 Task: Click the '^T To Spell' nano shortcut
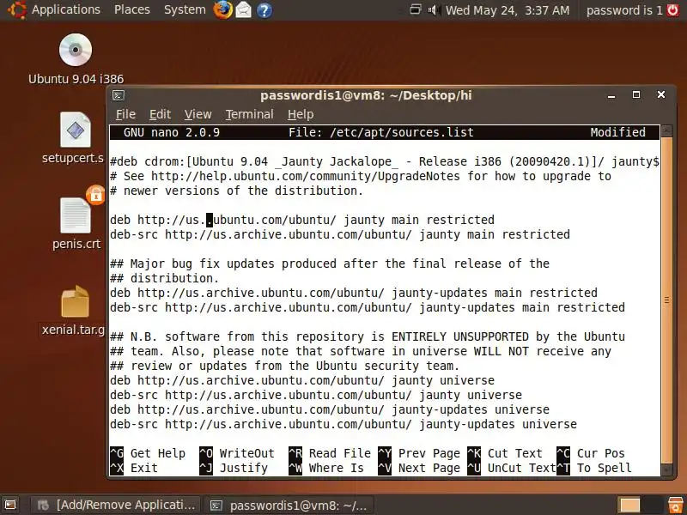click(594, 468)
